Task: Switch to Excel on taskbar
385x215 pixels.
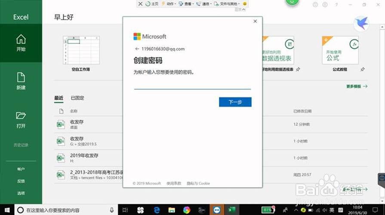Action: click(232, 210)
